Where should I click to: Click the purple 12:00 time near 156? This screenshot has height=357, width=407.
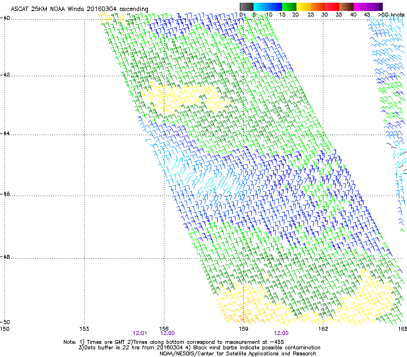pyautogui.click(x=167, y=333)
